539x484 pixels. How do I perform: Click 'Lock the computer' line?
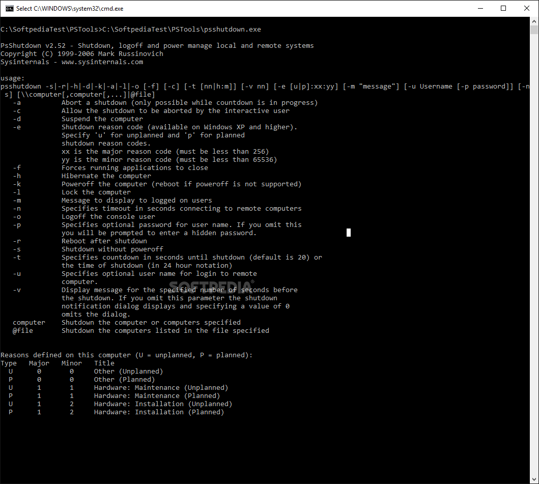96,192
